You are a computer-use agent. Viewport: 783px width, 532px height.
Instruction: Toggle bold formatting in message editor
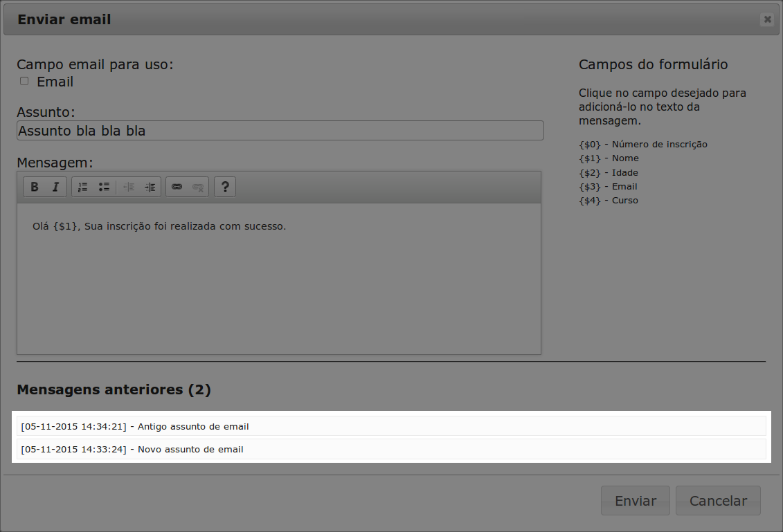[35, 187]
